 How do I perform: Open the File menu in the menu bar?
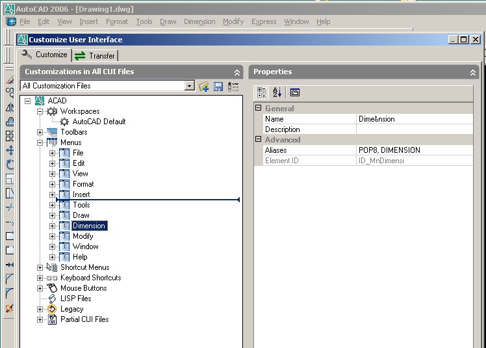pos(25,21)
